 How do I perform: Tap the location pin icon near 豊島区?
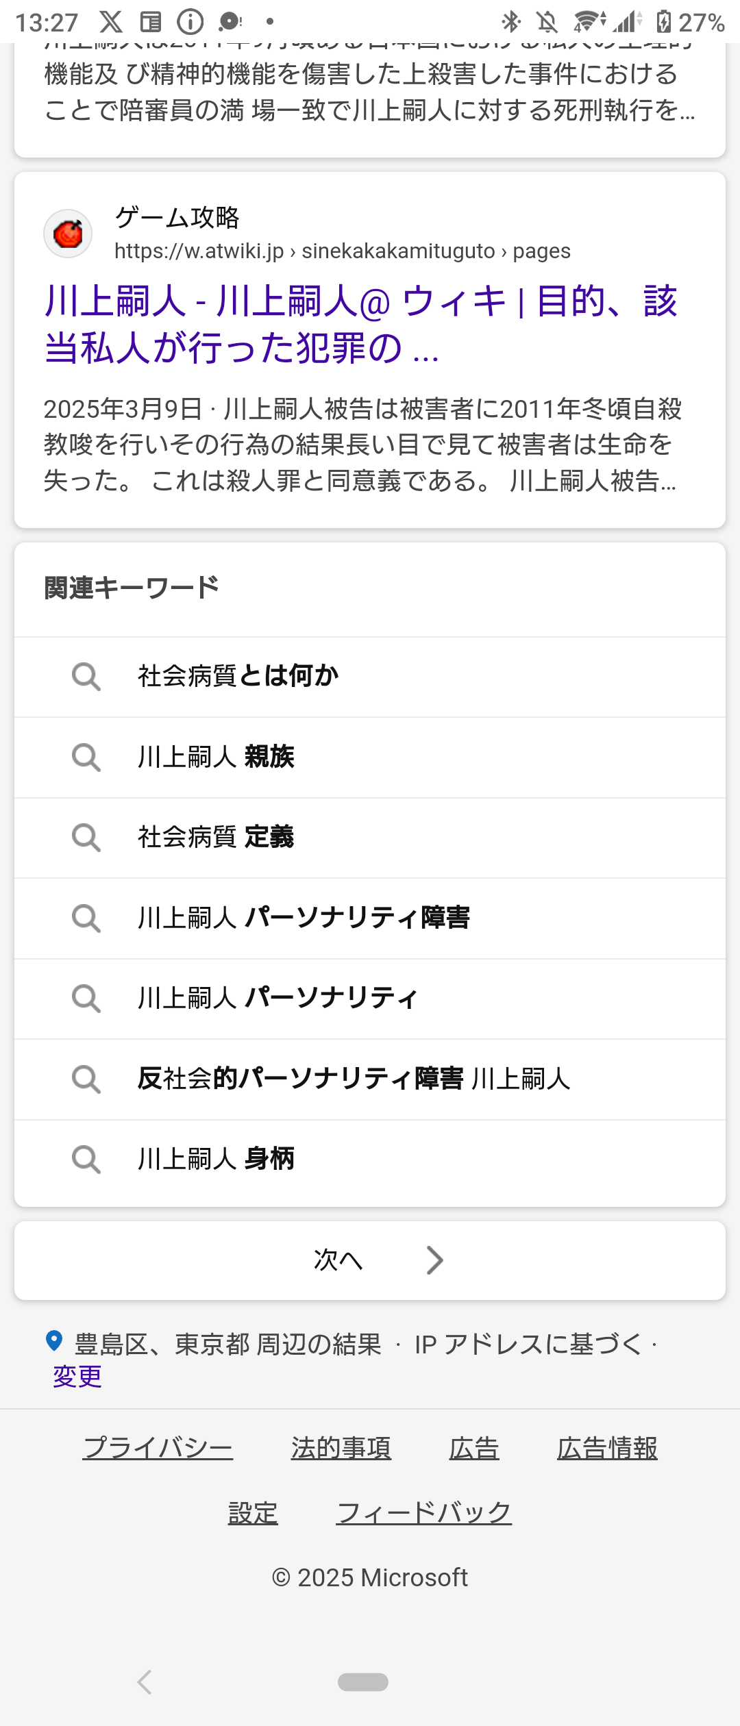coord(54,1341)
